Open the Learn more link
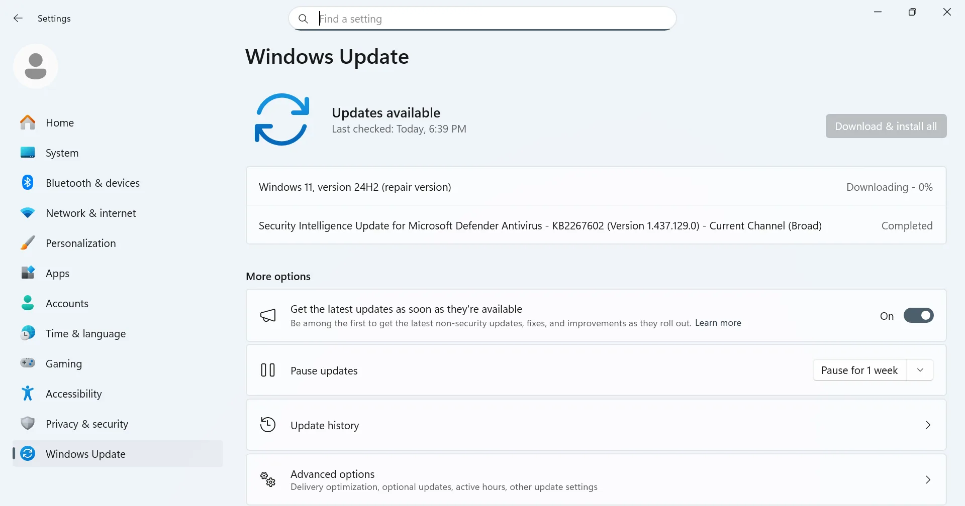This screenshot has width=965, height=506. pyautogui.click(x=718, y=323)
